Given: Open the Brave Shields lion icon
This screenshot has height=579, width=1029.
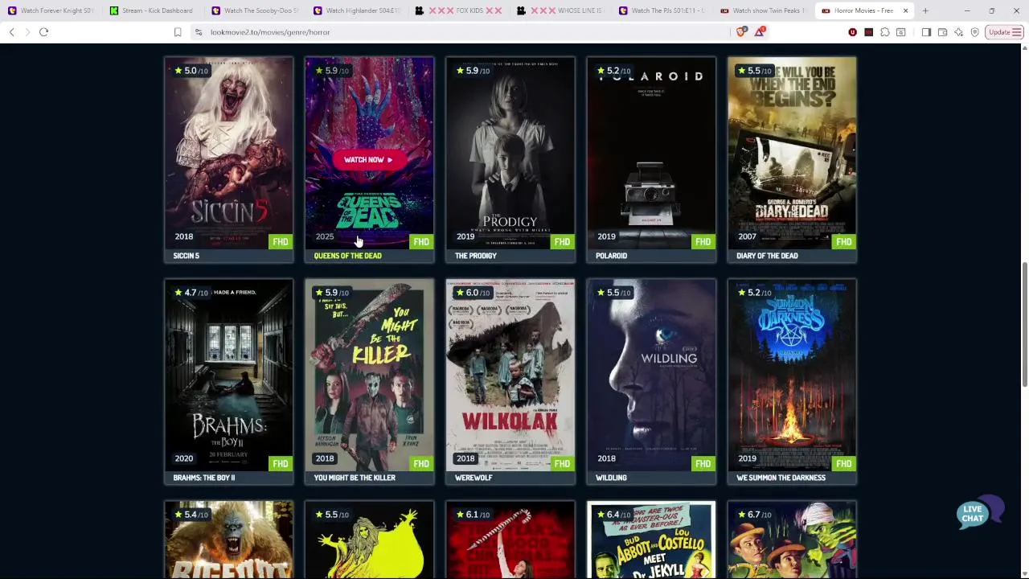Looking at the screenshot, I should click(x=741, y=32).
